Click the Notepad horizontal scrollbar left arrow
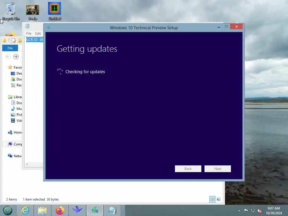 coord(27,164)
